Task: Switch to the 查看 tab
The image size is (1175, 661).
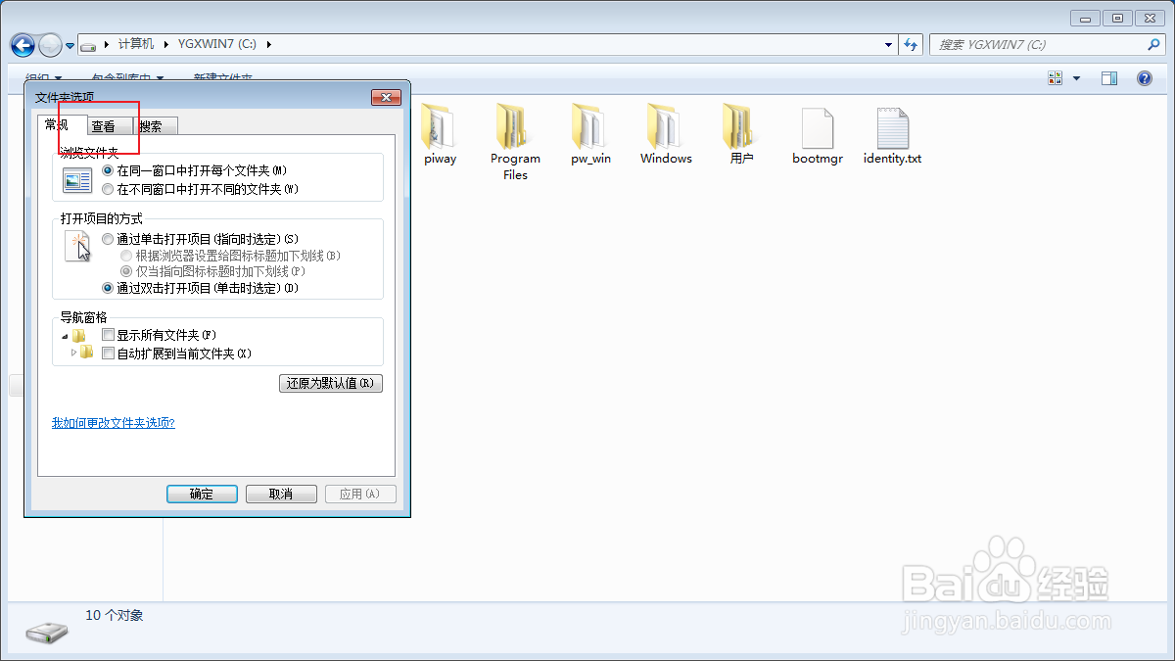Action: [x=103, y=126]
